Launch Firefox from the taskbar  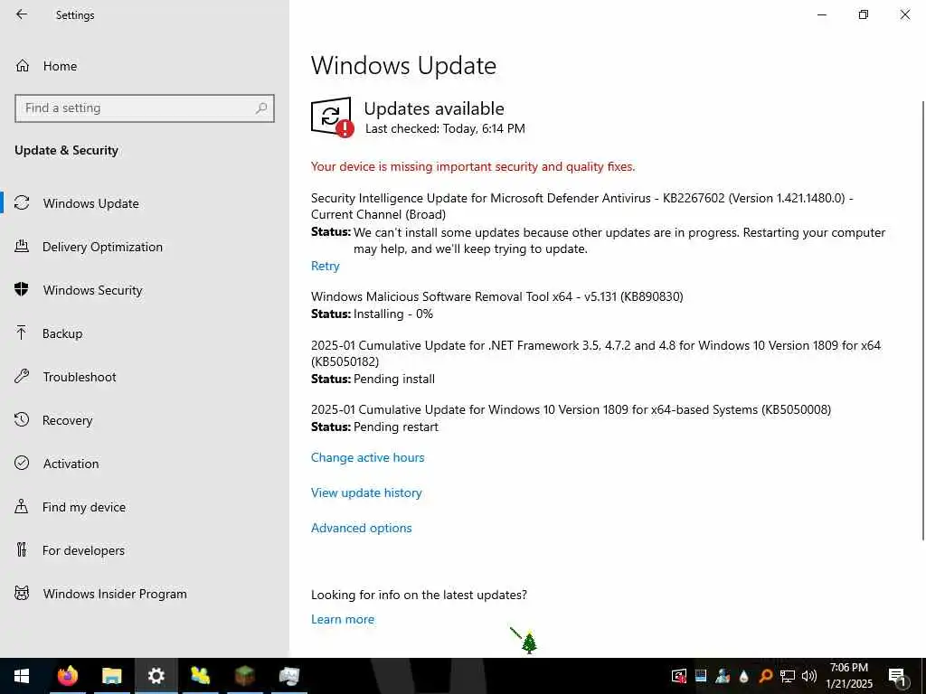pos(68,676)
